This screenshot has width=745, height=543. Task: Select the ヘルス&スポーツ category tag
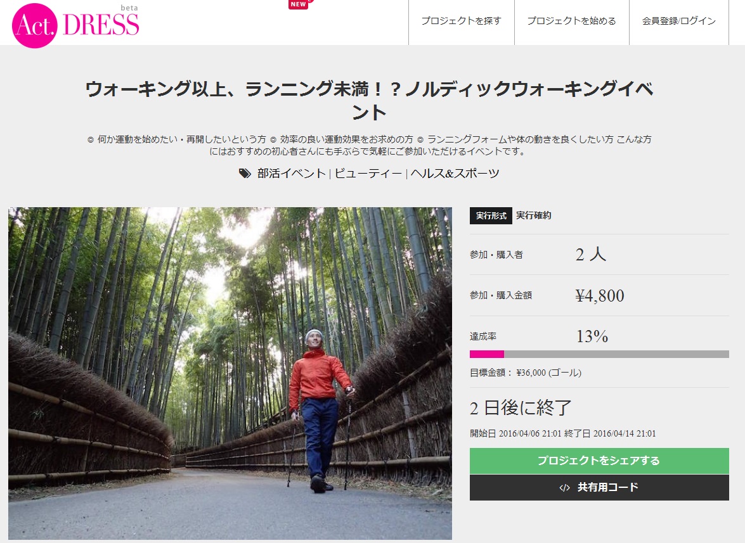click(455, 173)
